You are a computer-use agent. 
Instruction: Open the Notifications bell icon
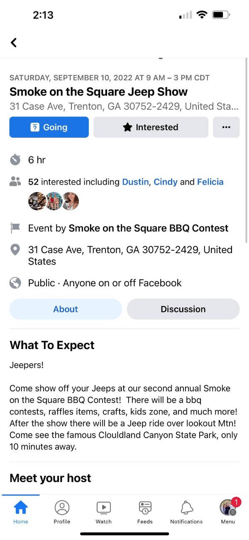(187, 508)
